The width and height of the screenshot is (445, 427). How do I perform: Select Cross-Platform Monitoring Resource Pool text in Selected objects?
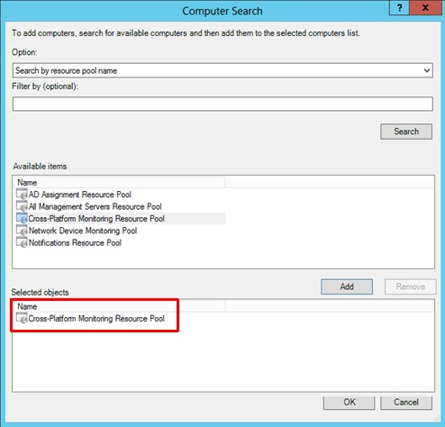pyautogui.click(x=96, y=319)
